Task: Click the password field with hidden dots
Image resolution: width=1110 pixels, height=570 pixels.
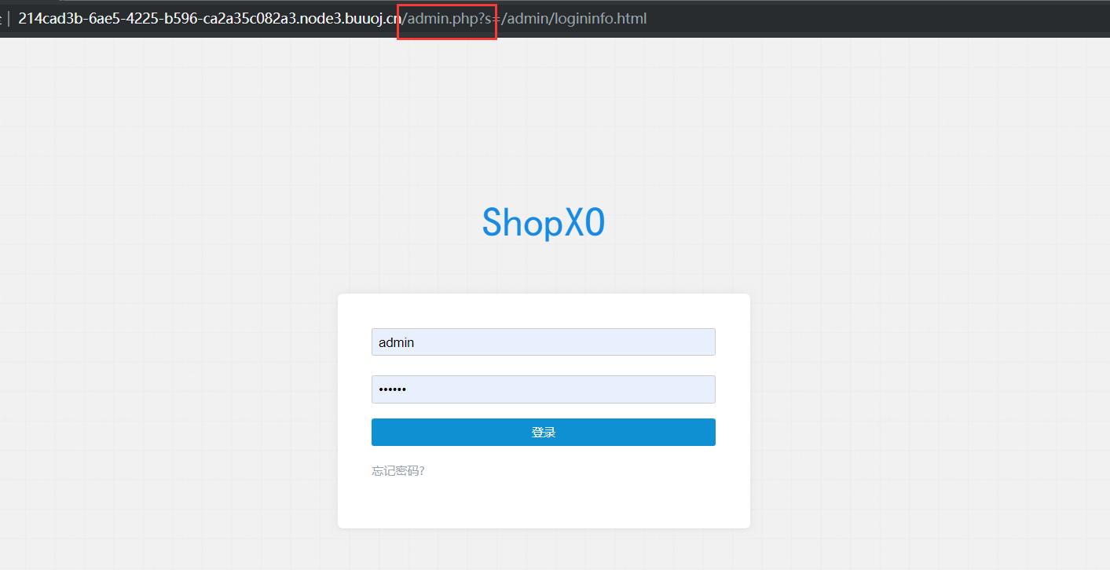Action: pos(543,389)
